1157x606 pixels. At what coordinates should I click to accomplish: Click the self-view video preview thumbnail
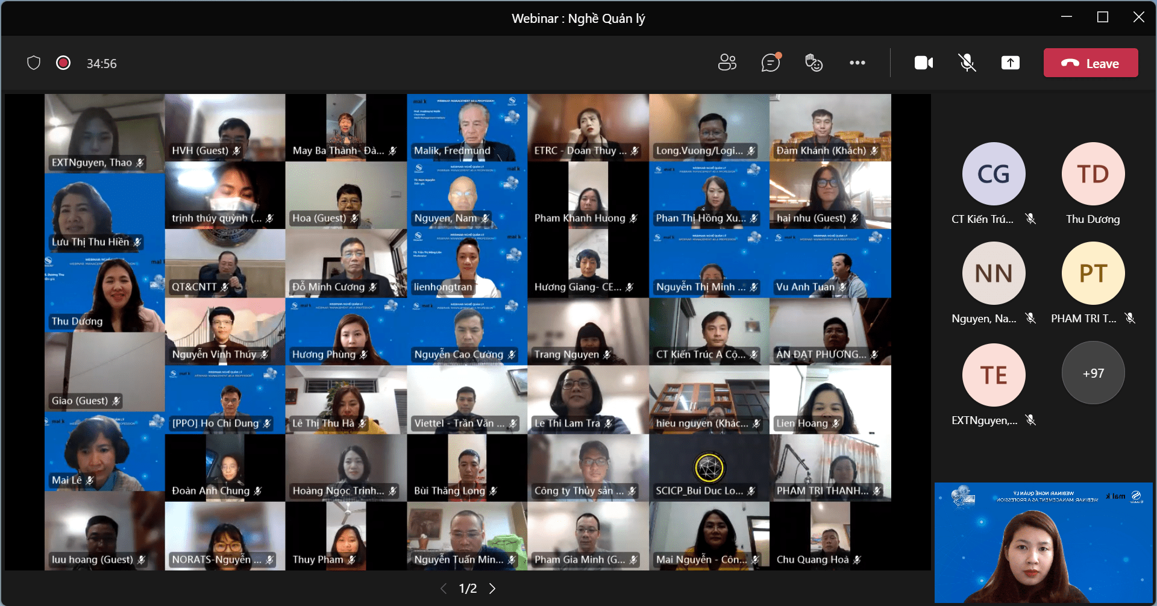coord(1043,542)
